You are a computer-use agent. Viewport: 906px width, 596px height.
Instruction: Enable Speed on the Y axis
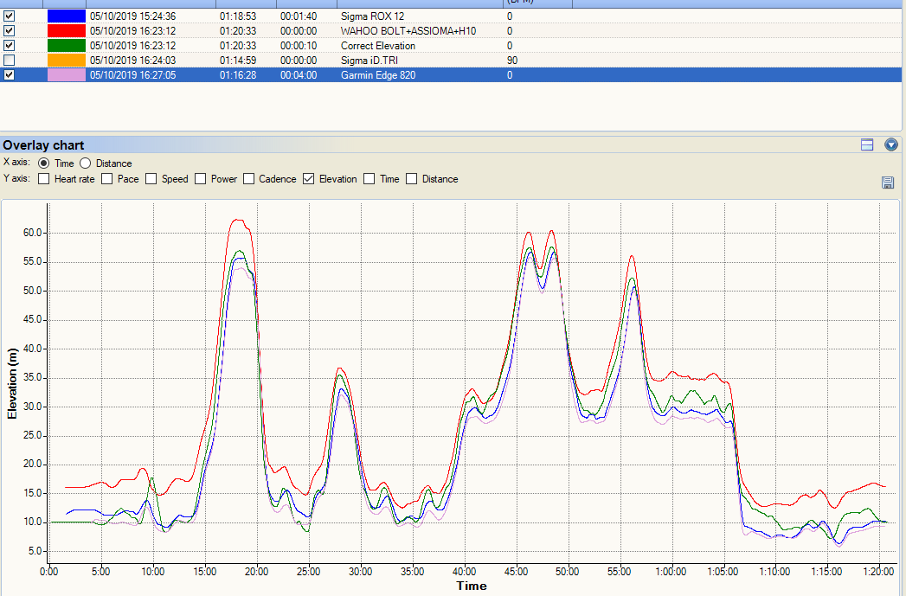tap(151, 179)
